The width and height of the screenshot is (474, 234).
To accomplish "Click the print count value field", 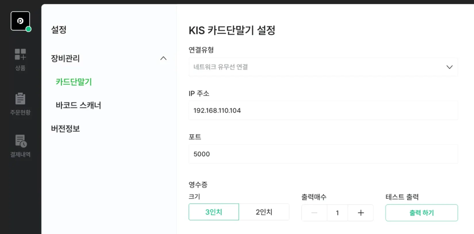I will (x=337, y=213).
